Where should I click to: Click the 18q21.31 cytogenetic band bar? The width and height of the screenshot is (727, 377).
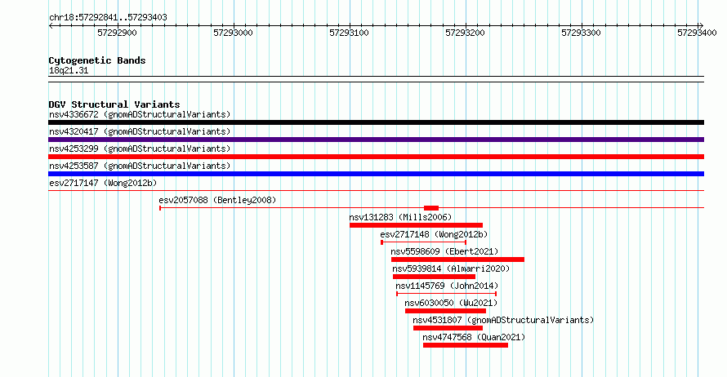pos(376,79)
